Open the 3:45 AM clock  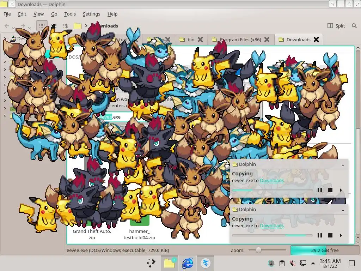(330, 263)
